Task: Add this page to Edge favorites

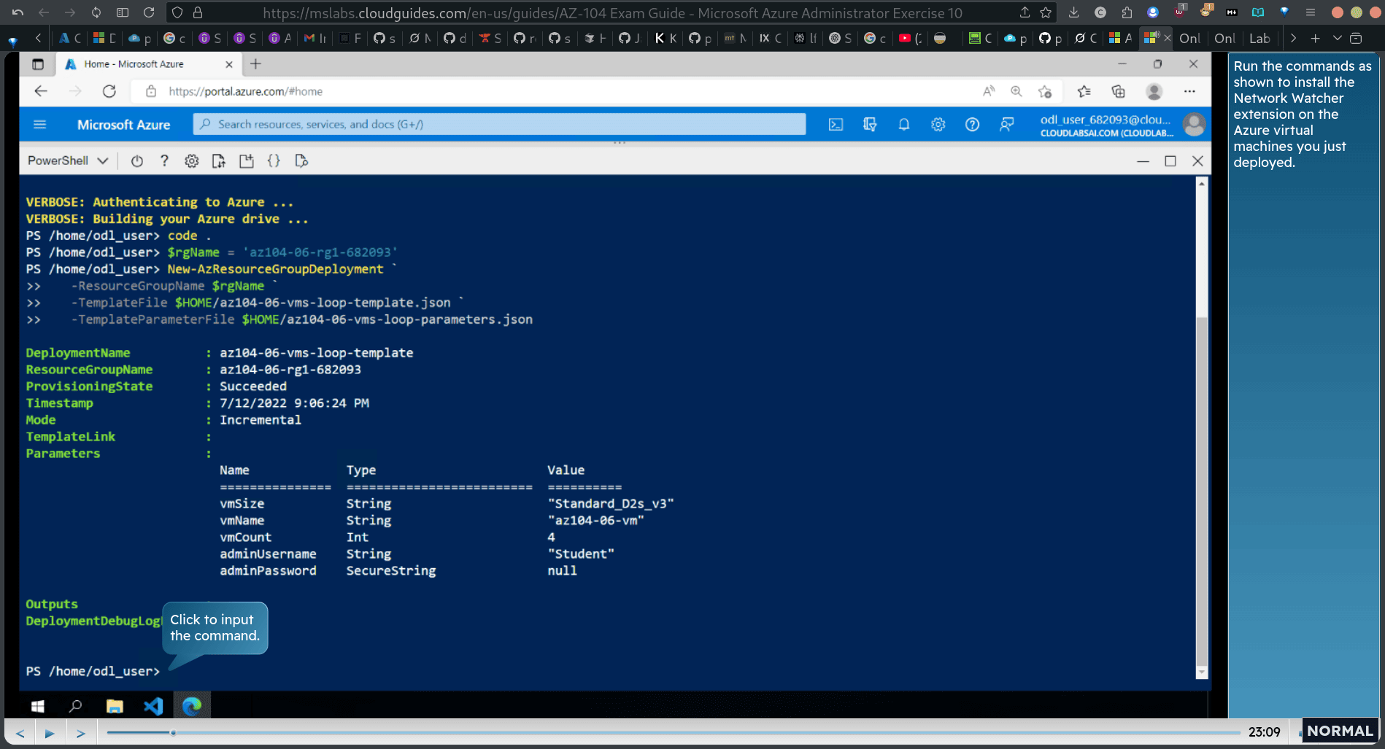Action: coord(1045,91)
